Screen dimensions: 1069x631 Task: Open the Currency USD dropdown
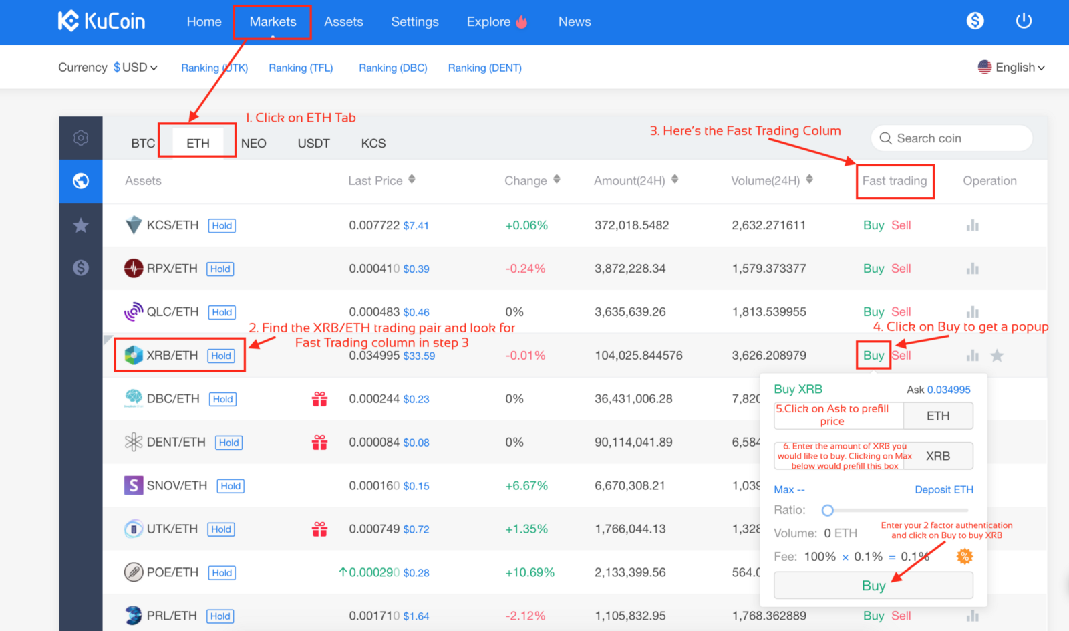(136, 67)
